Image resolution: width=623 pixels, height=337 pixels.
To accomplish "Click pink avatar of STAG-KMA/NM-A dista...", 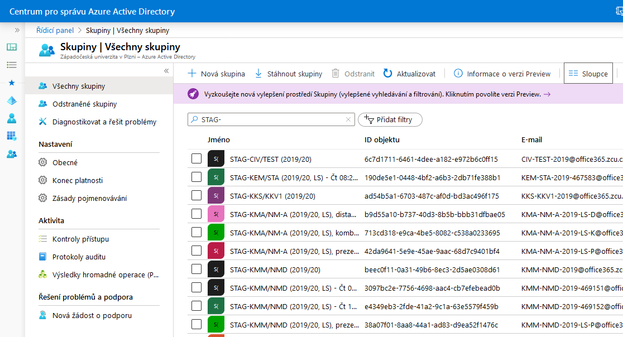I will (215, 214).
